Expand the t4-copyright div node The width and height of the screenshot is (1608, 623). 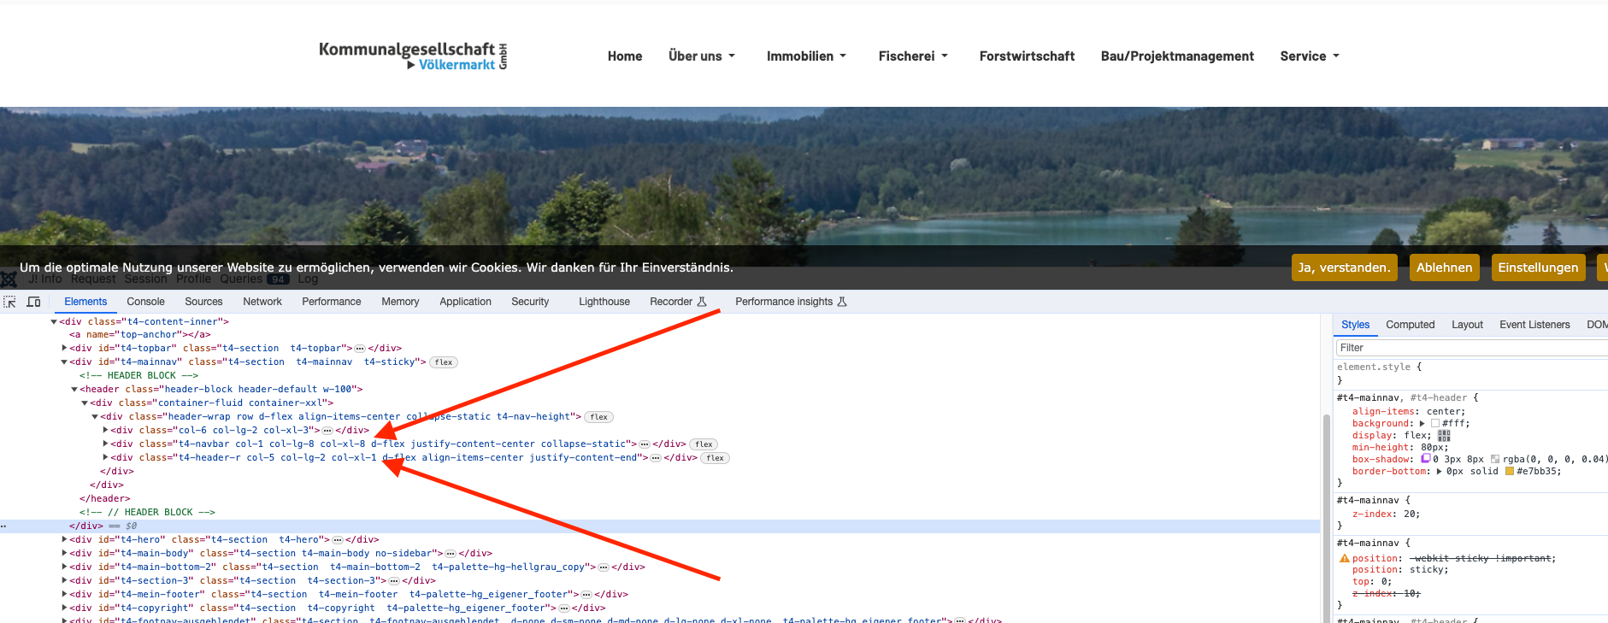point(64,608)
